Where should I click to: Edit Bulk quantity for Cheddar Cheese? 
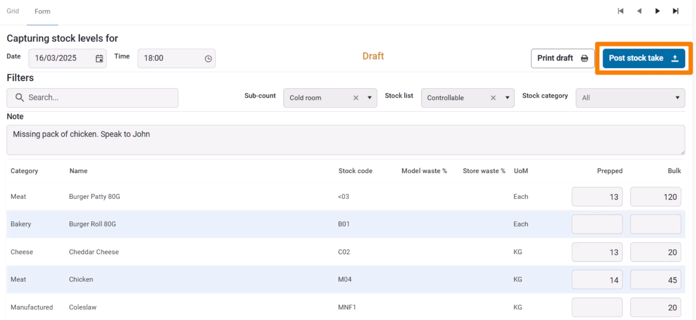point(656,252)
